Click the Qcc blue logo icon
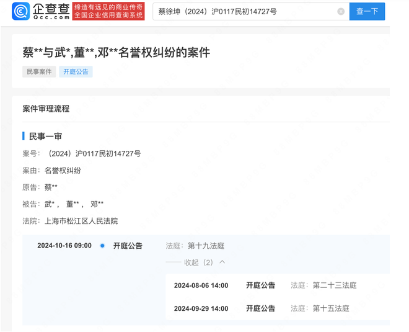Viewport: 409px width, 332px height. click(20, 11)
